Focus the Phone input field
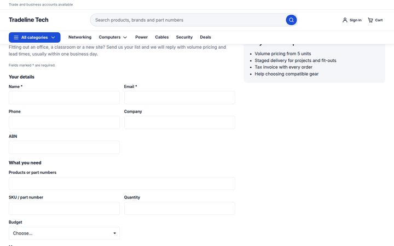394x246 pixels. [x=64, y=122]
